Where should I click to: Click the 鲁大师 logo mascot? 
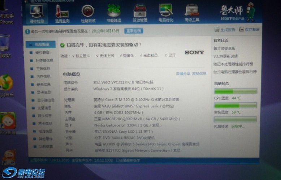pos(250,12)
